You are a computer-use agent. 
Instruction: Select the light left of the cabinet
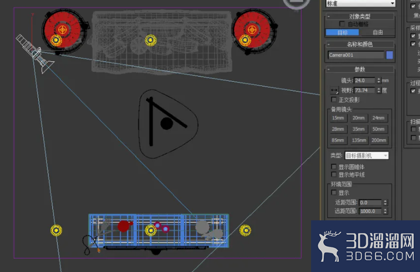[x=56, y=230]
